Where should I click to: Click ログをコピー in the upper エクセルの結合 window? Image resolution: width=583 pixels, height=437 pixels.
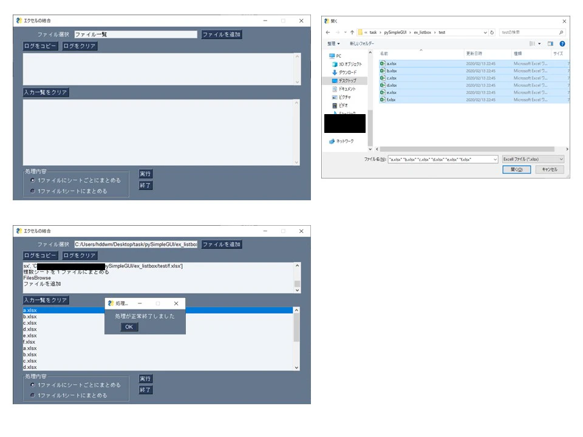(40, 46)
